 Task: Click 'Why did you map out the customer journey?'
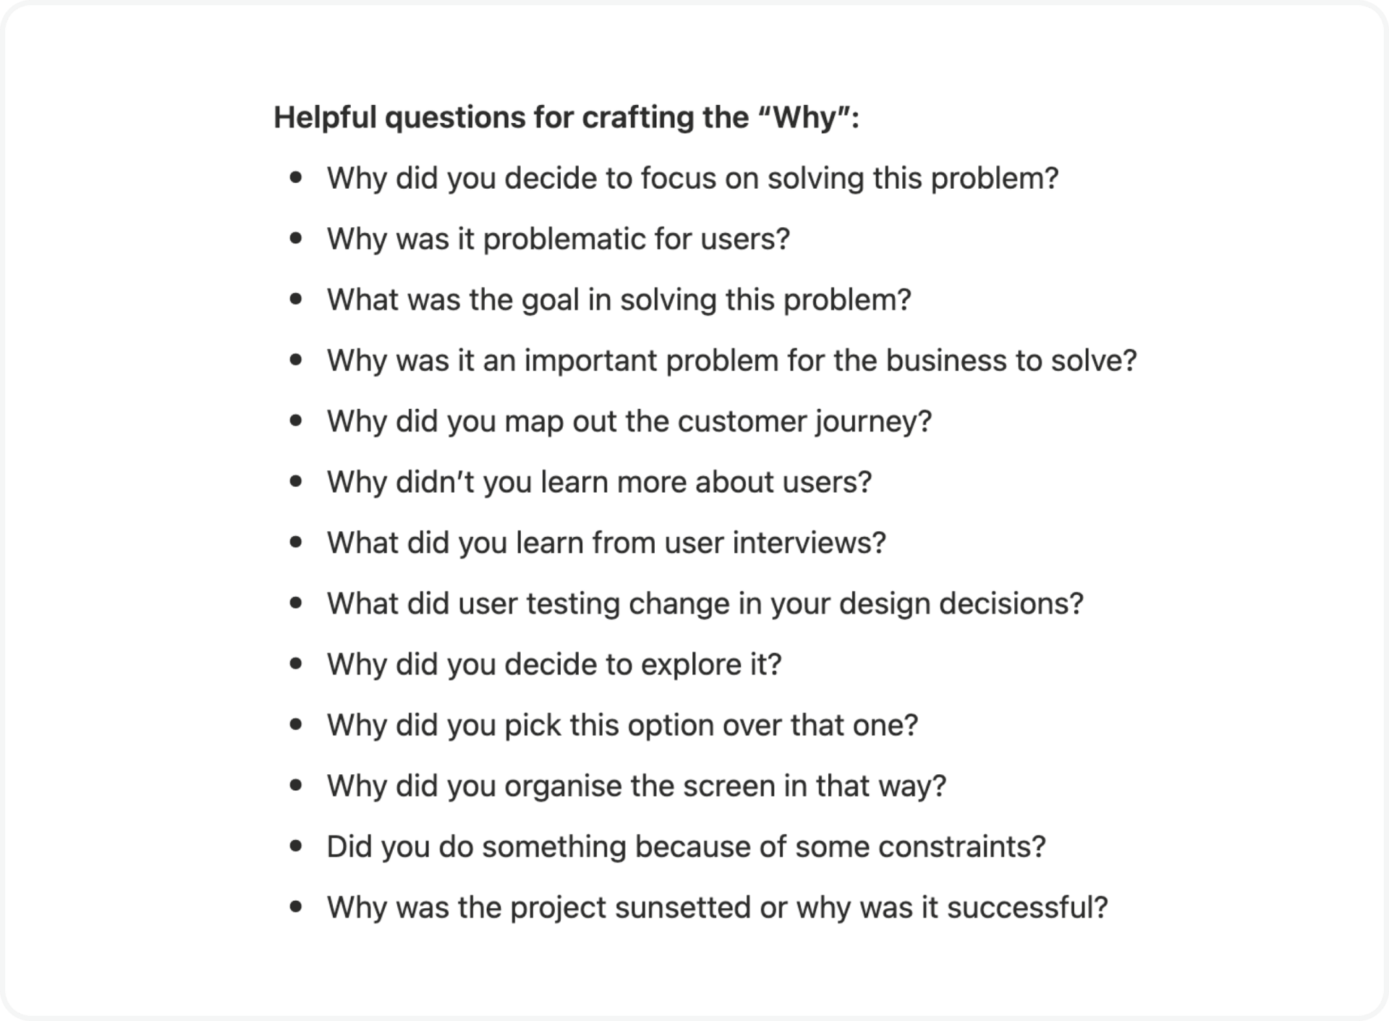(629, 421)
